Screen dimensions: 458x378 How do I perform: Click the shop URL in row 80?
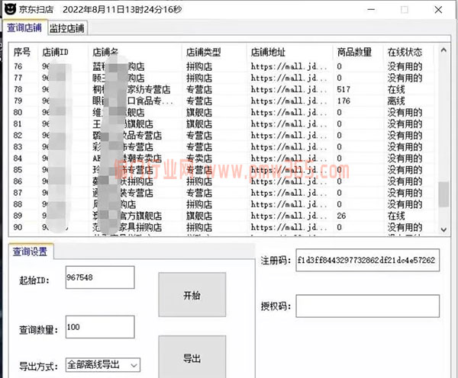click(x=289, y=112)
